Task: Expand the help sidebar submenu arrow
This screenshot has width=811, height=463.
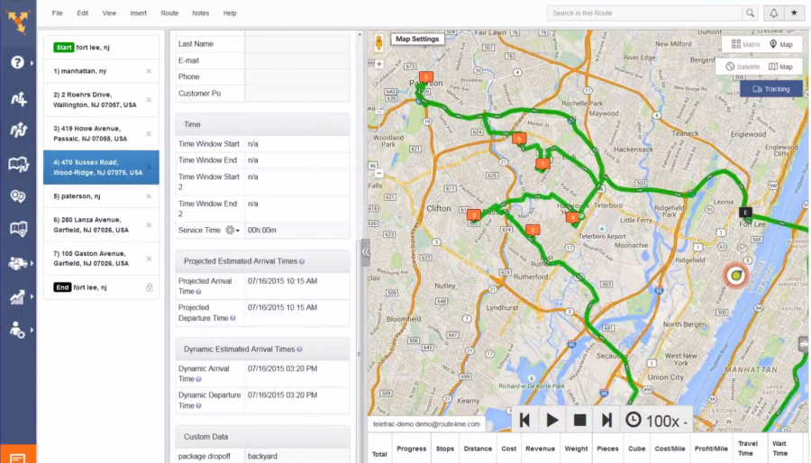Action: pyautogui.click(x=32, y=63)
